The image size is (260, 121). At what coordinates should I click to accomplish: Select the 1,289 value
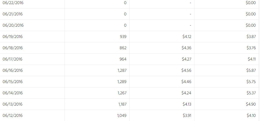(122, 82)
